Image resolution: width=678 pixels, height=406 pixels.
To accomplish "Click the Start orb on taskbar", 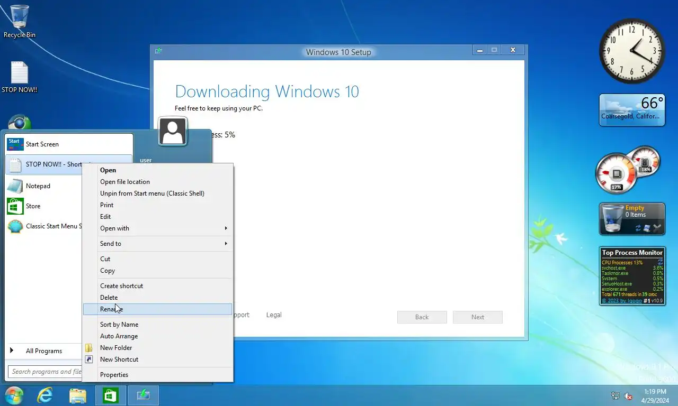I will [x=14, y=395].
